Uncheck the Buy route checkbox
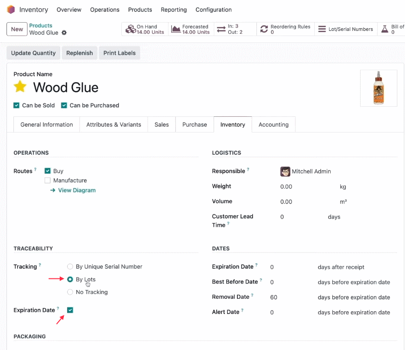The height and width of the screenshot is (350, 405). tap(48, 171)
